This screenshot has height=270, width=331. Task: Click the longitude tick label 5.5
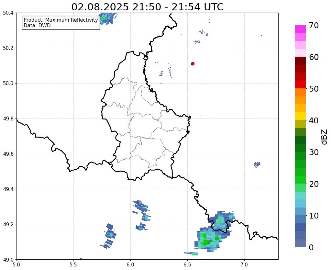pos(73,265)
